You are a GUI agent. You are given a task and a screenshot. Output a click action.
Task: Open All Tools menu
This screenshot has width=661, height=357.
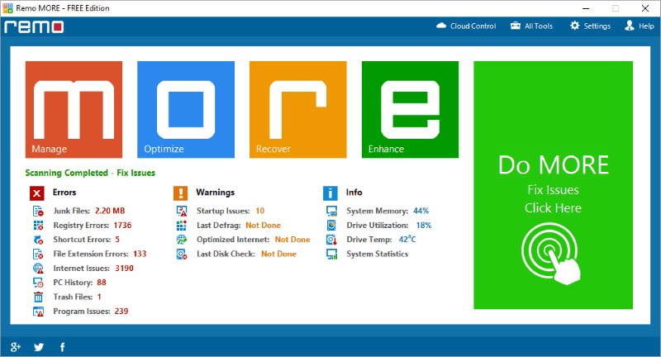pos(531,26)
